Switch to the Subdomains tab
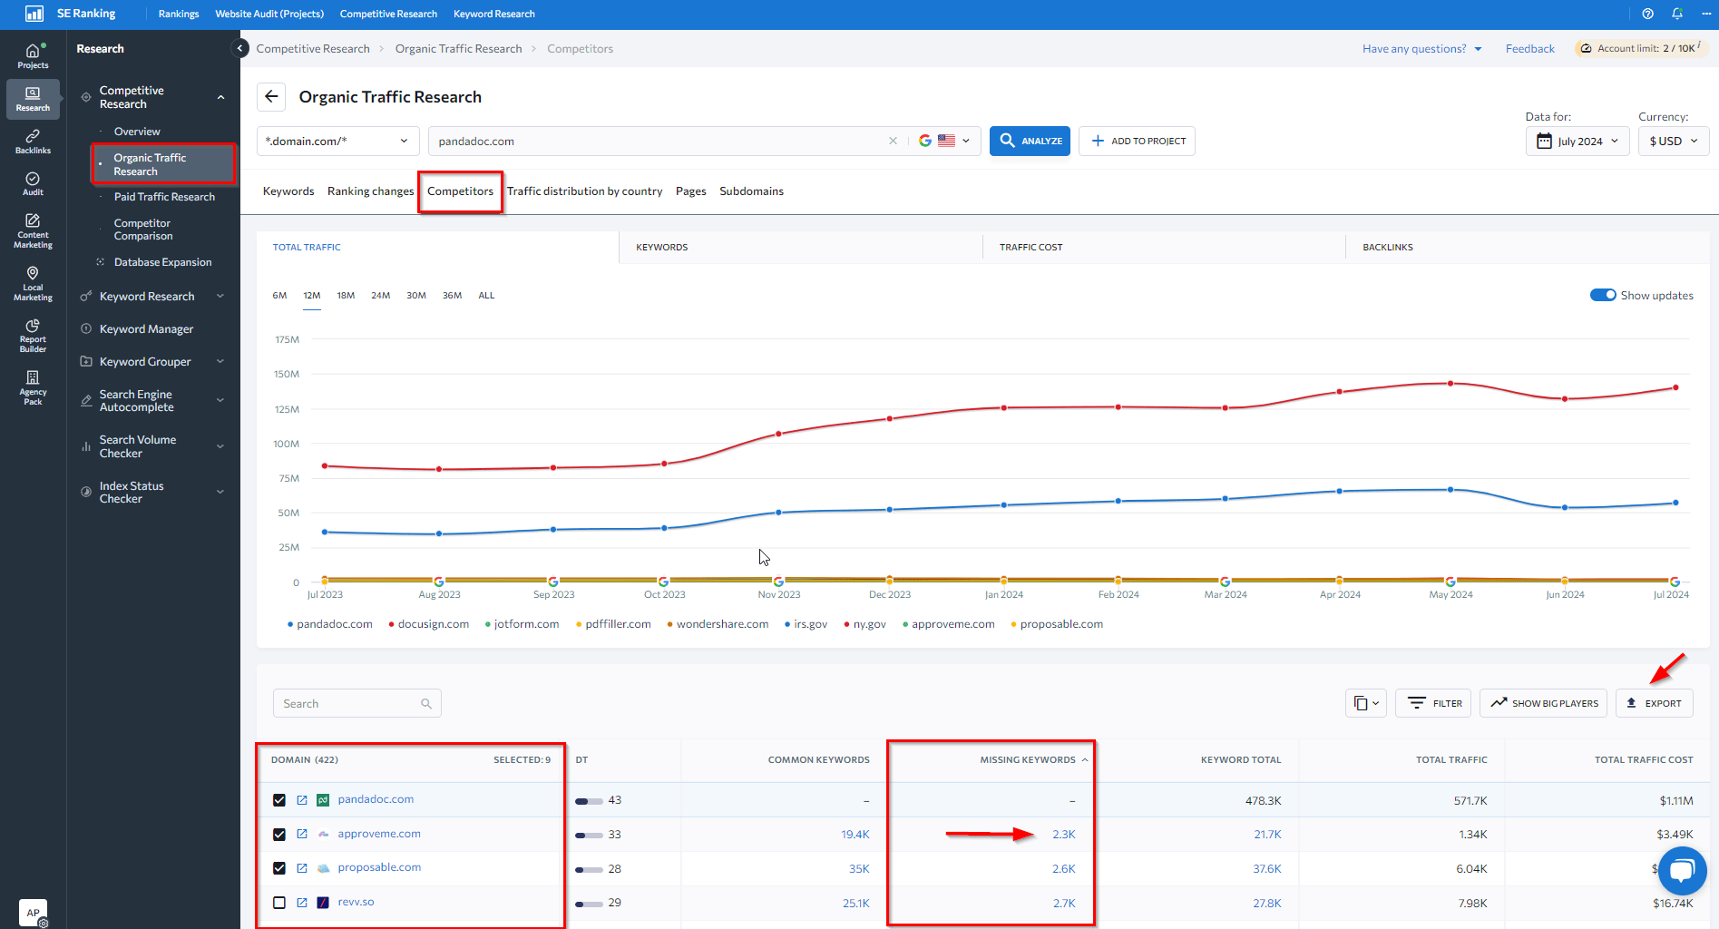 pos(751,191)
